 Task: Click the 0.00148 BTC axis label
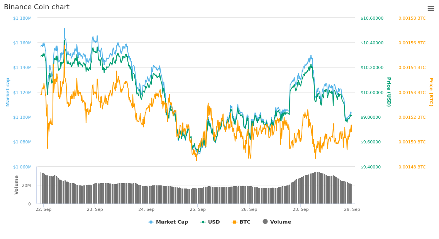click(x=412, y=167)
